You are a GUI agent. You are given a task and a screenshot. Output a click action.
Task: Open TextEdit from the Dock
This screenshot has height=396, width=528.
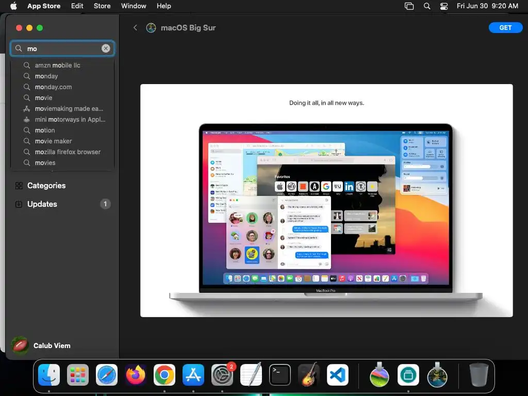point(251,375)
